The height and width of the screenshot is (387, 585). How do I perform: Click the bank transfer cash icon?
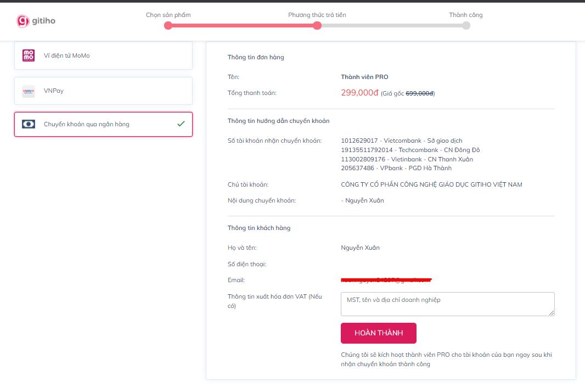(x=29, y=124)
